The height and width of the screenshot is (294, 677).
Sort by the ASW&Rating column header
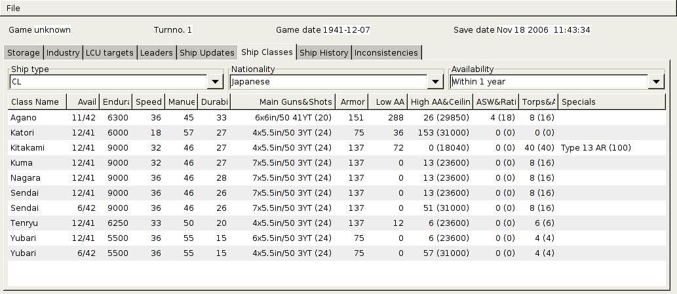496,101
